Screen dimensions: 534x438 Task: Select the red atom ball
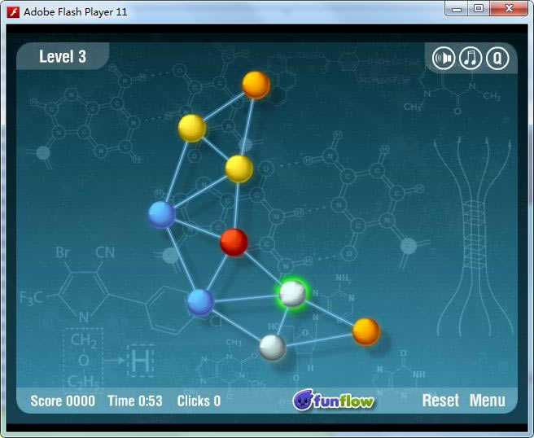234,242
